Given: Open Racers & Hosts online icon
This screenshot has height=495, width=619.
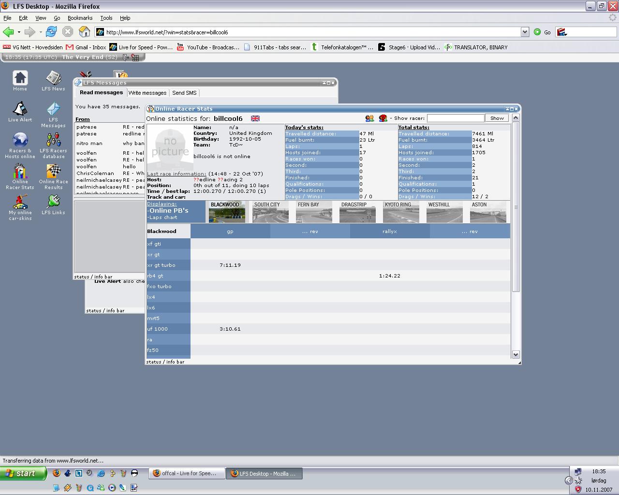Looking at the screenshot, I should [x=20, y=146].
